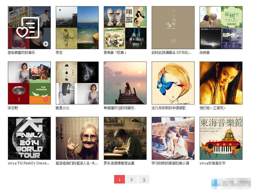Open the YG Family 2014 World Tour cover
The image size is (256, 190).
pos(29,138)
